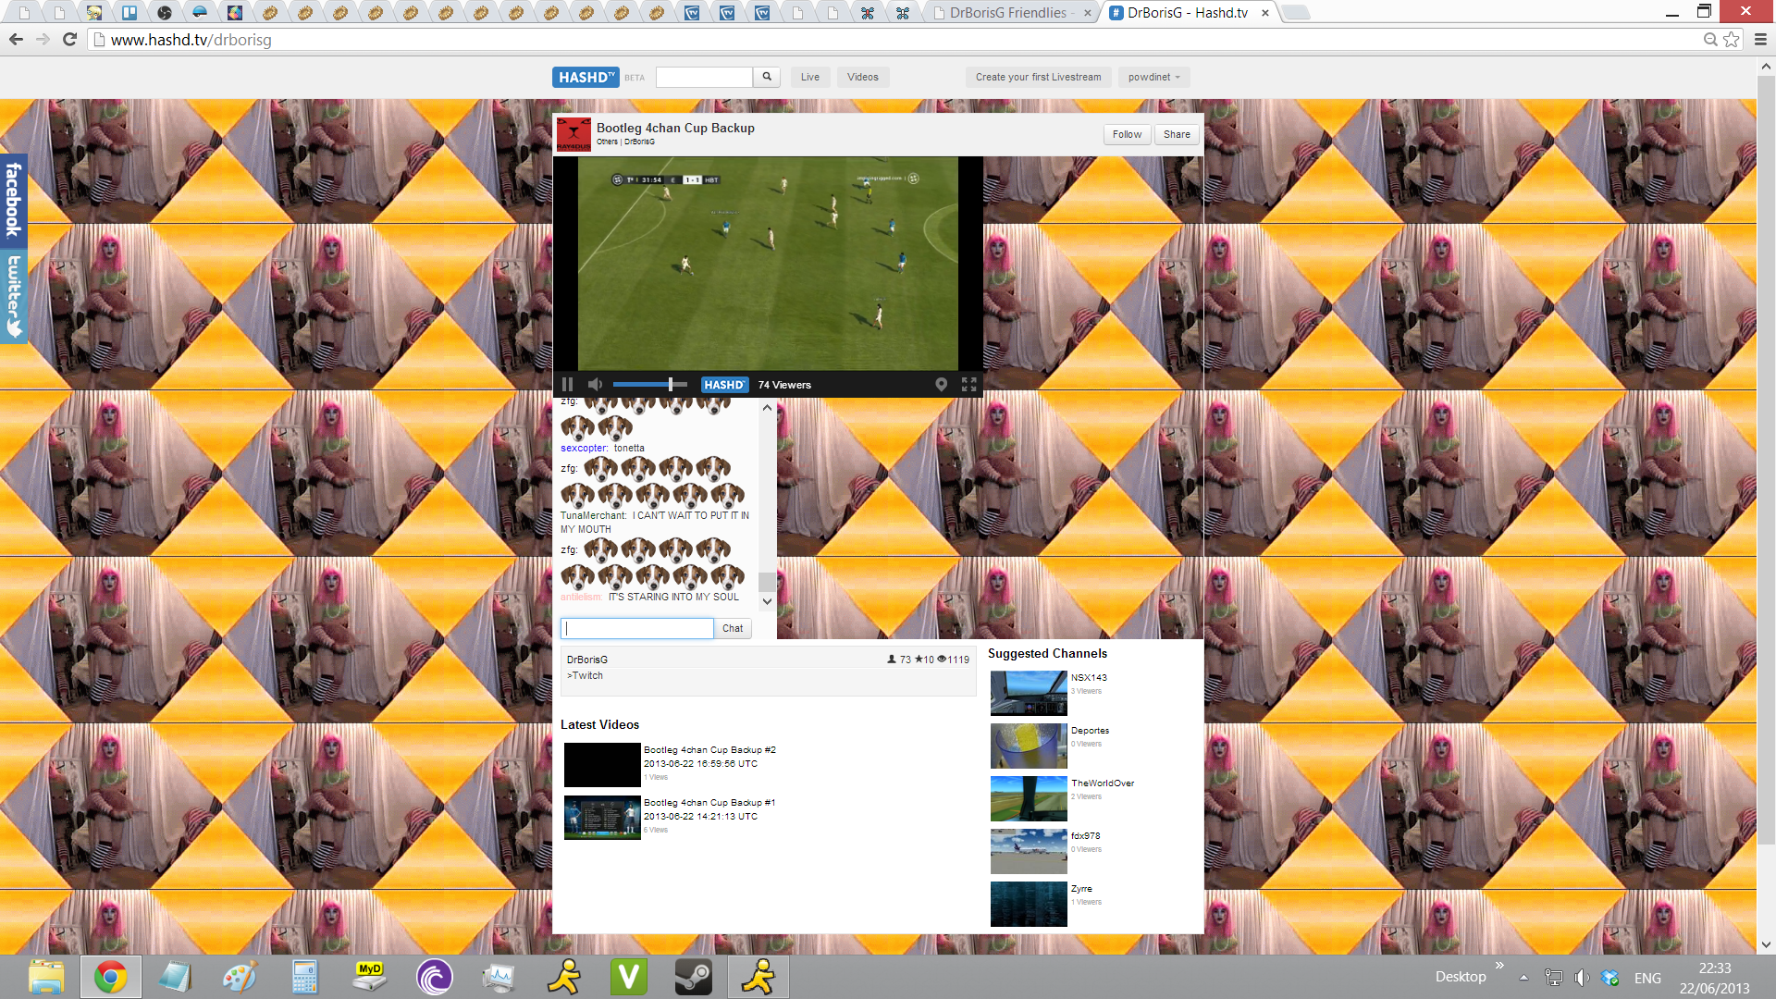
Task: Open the TheWorldOver channel link
Action: pos(1103,783)
